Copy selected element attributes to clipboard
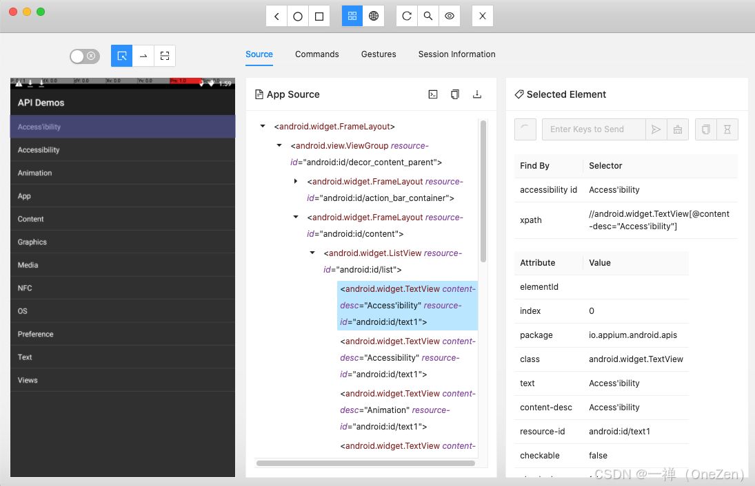The height and width of the screenshot is (486, 755). (x=706, y=129)
